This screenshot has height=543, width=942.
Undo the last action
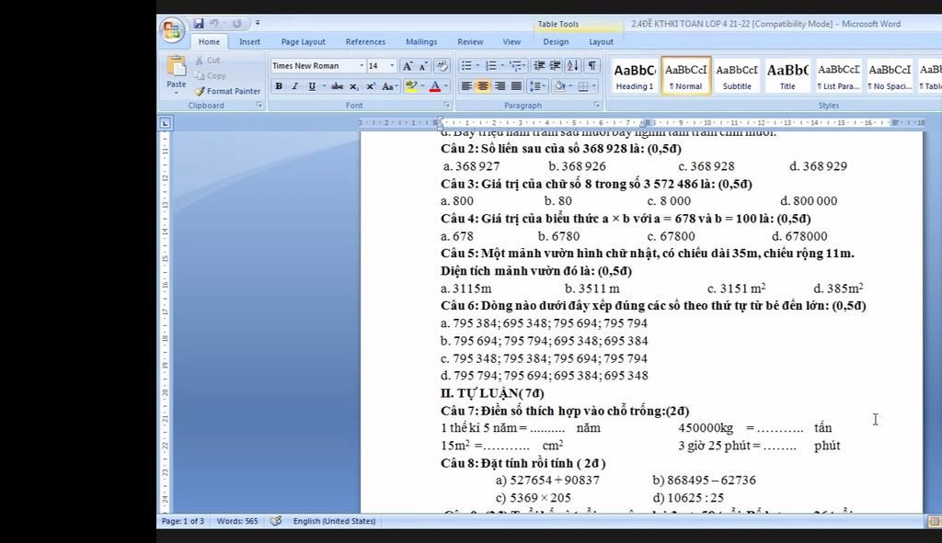(x=213, y=23)
